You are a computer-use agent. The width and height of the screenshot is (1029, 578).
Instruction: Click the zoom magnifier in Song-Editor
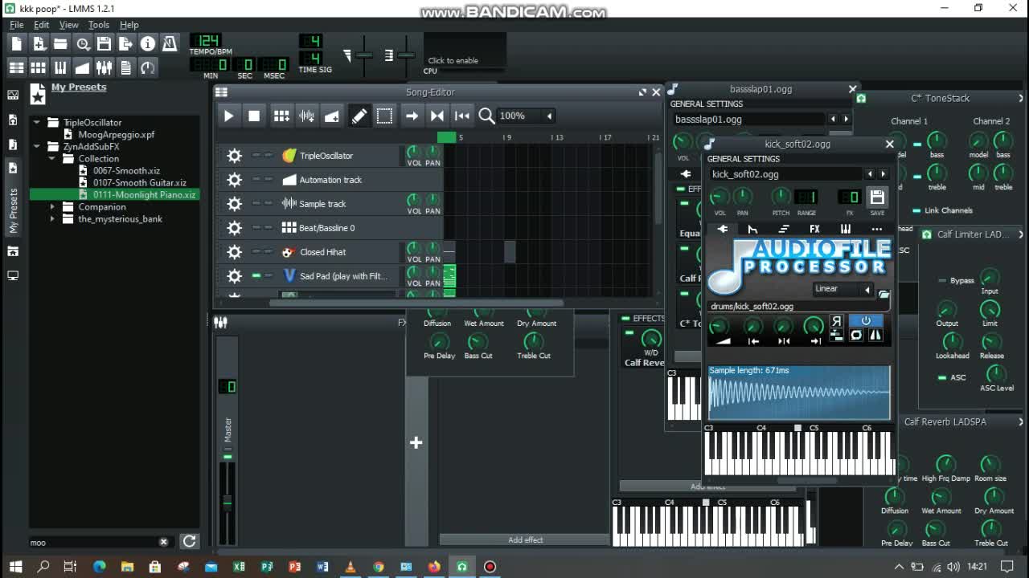point(486,116)
